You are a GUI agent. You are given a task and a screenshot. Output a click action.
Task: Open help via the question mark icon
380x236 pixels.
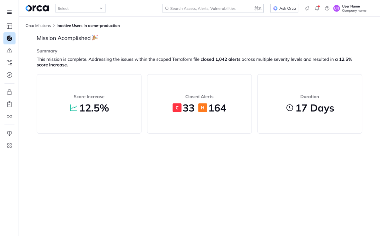pos(327,8)
